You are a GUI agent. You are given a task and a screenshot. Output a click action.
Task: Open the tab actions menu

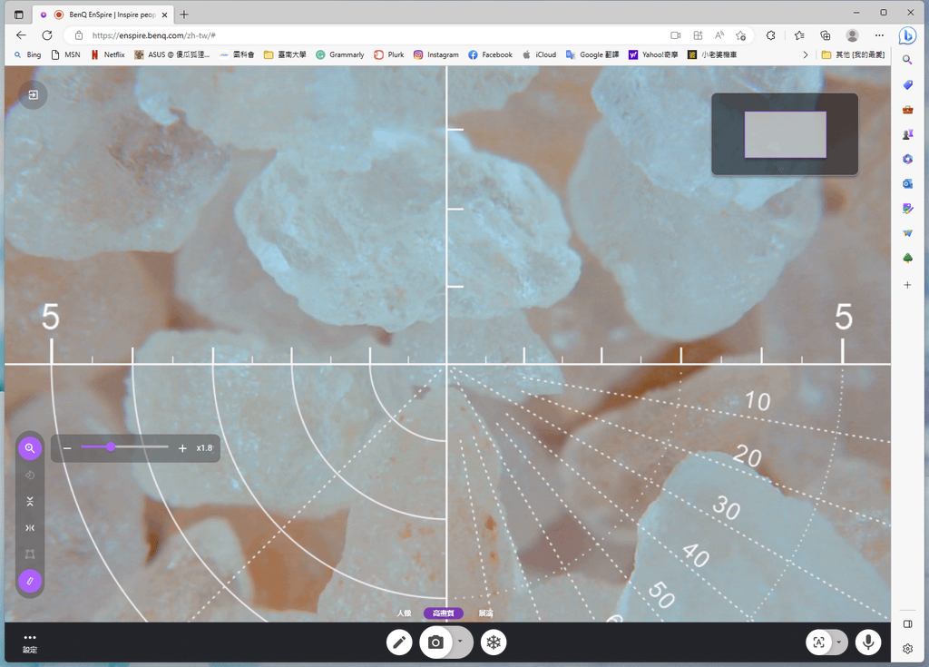point(19,15)
